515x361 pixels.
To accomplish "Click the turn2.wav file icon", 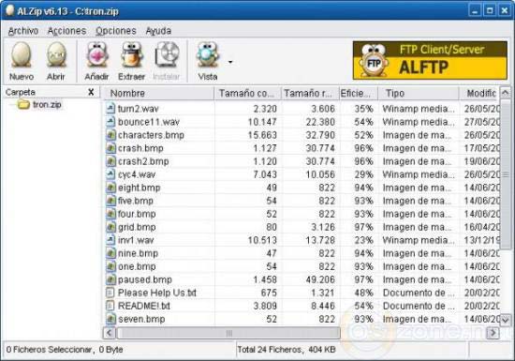I will (110, 109).
